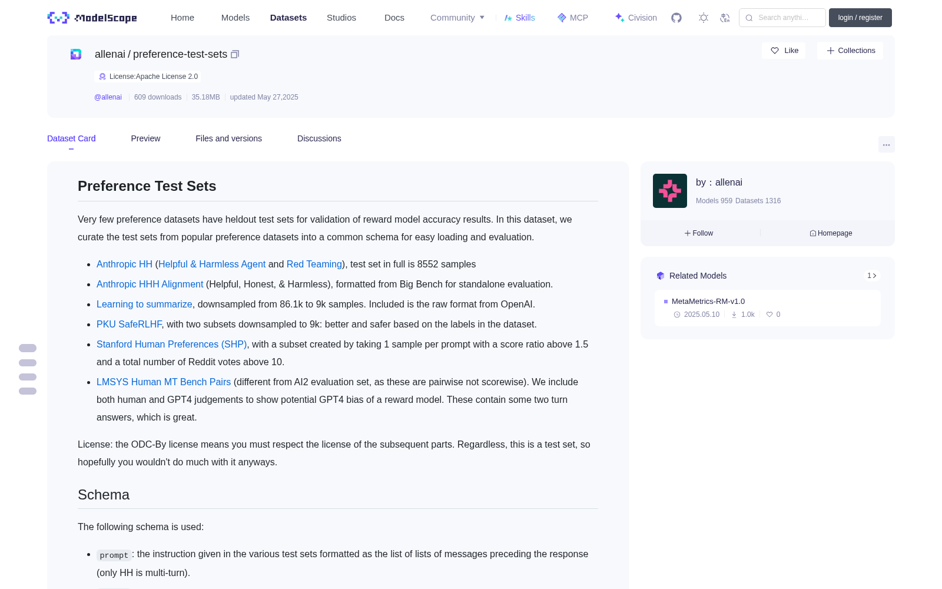Switch language with the translate icon

pos(725,18)
